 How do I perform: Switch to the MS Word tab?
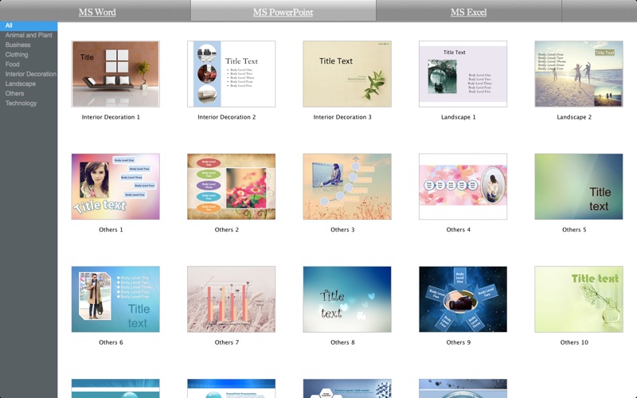click(x=97, y=12)
